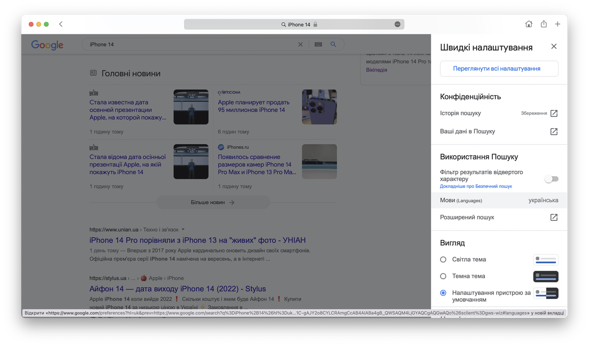Expand the Більше новин news section

pos(213,202)
